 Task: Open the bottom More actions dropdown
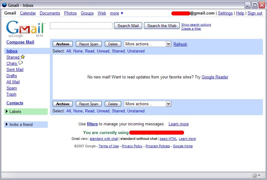[147, 104]
